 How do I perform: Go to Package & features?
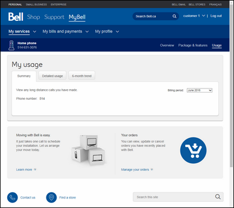click(193, 45)
